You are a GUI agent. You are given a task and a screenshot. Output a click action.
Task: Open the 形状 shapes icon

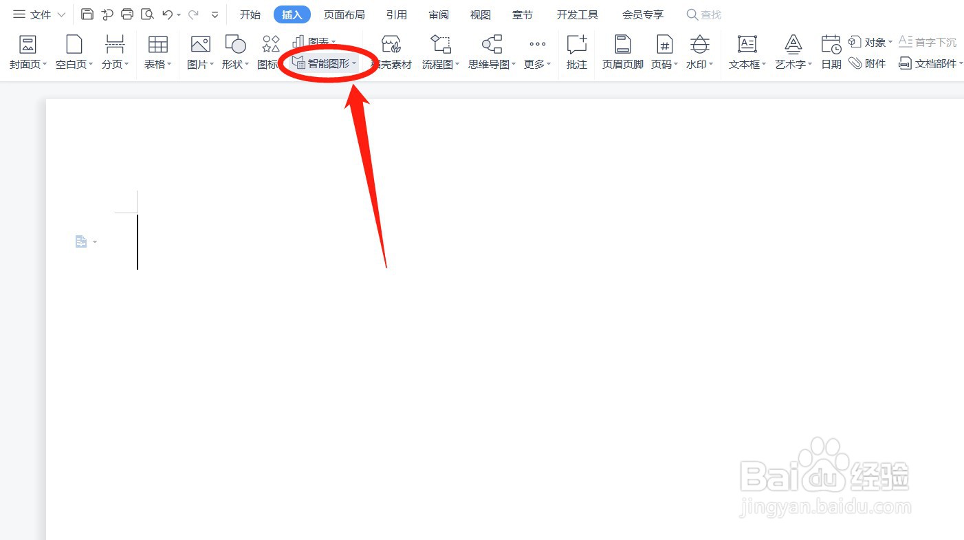pyautogui.click(x=235, y=45)
